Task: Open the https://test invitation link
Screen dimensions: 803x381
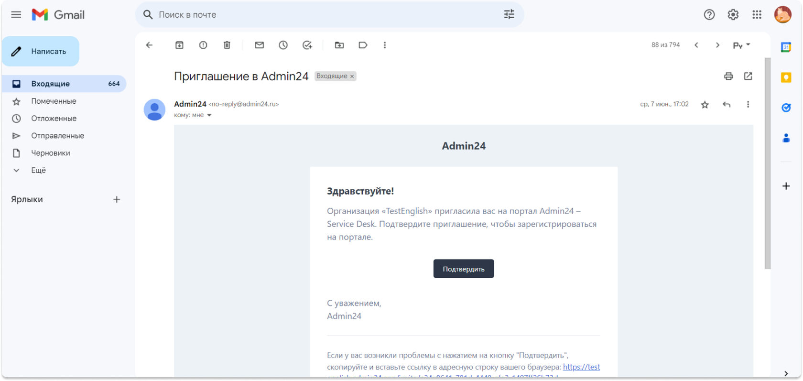Action: click(581, 367)
